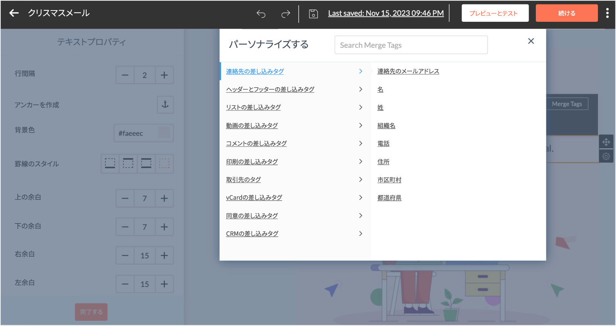Click the undo arrow icon
616x326 pixels.
261,14
